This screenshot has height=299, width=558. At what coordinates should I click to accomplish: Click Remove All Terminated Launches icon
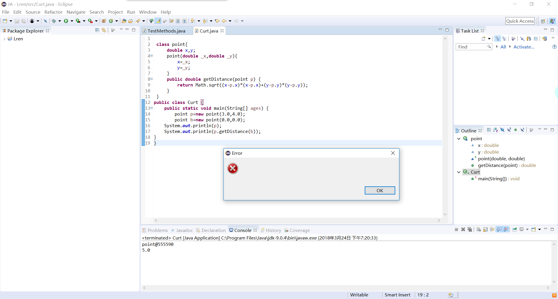[470, 230]
